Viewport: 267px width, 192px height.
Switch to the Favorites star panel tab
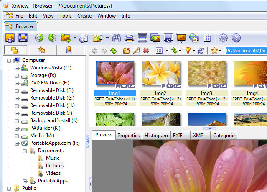pyautogui.click(x=42, y=50)
